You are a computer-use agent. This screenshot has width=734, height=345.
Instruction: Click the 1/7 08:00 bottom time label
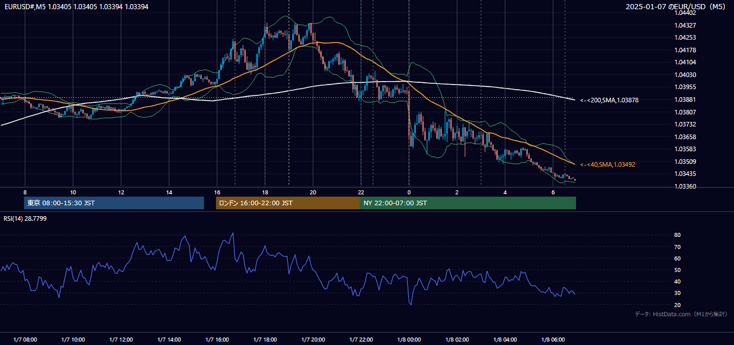(25, 340)
